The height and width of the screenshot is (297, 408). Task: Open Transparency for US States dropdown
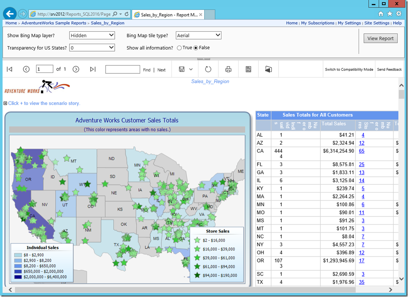coord(92,48)
